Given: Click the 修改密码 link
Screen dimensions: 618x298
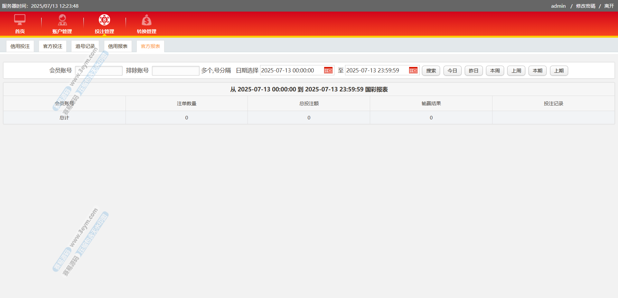Looking at the screenshot, I should coord(585,6).
